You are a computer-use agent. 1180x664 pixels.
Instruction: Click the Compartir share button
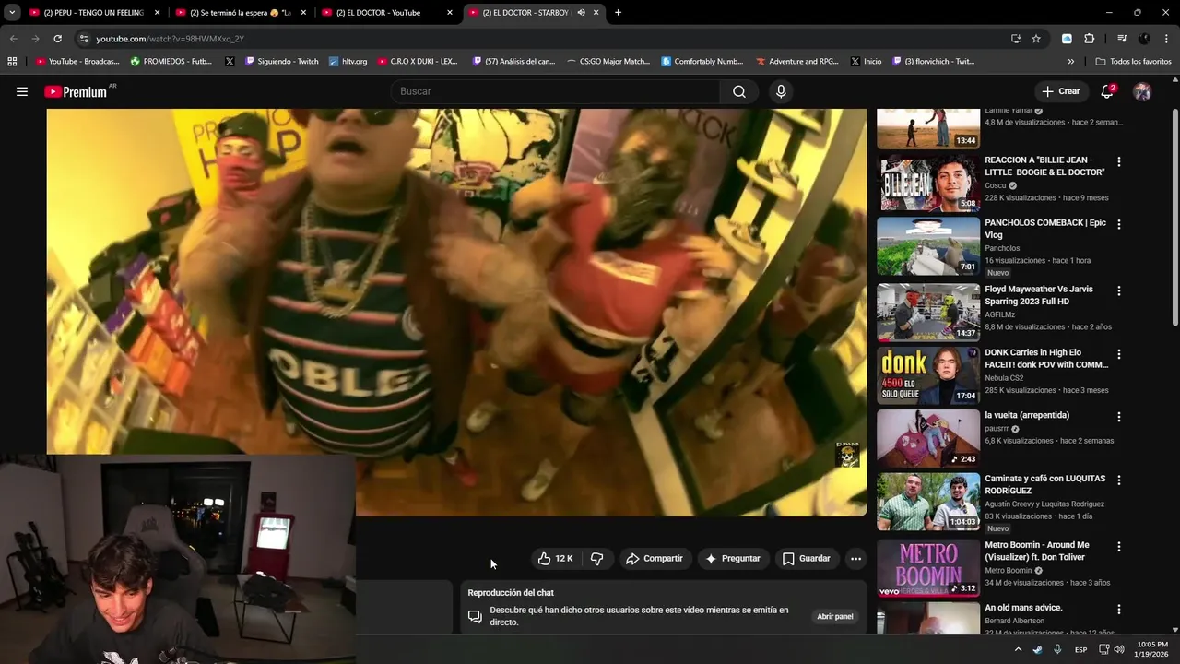[655, 559]
